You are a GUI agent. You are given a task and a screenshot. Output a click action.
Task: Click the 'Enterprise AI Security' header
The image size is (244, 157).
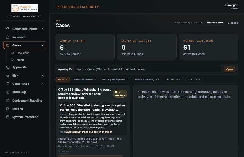[77, 7]
